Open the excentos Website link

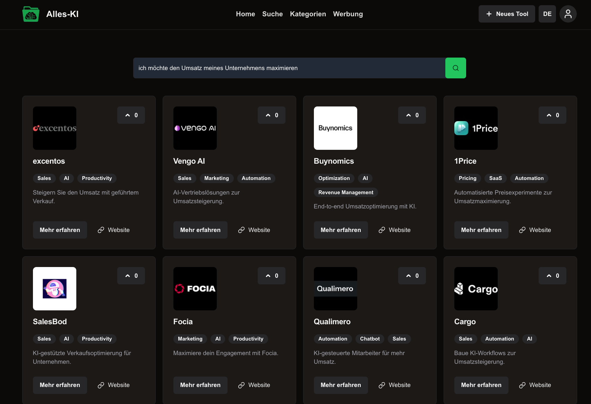[x=113, y=230]
